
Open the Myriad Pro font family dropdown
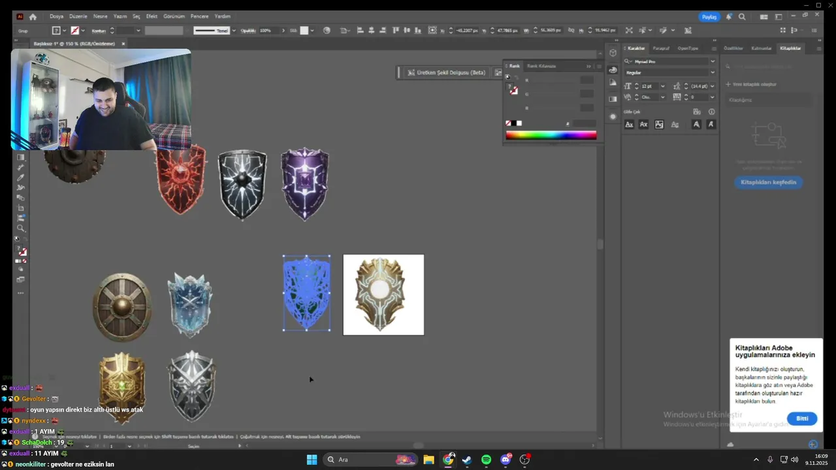pos(713,61)
